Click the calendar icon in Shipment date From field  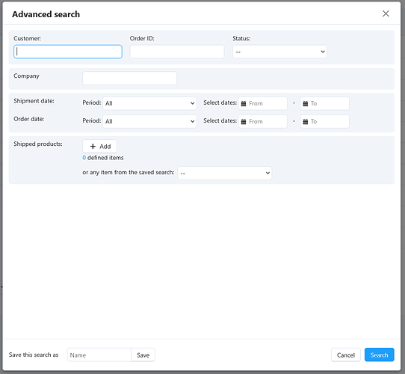point(244,104)
